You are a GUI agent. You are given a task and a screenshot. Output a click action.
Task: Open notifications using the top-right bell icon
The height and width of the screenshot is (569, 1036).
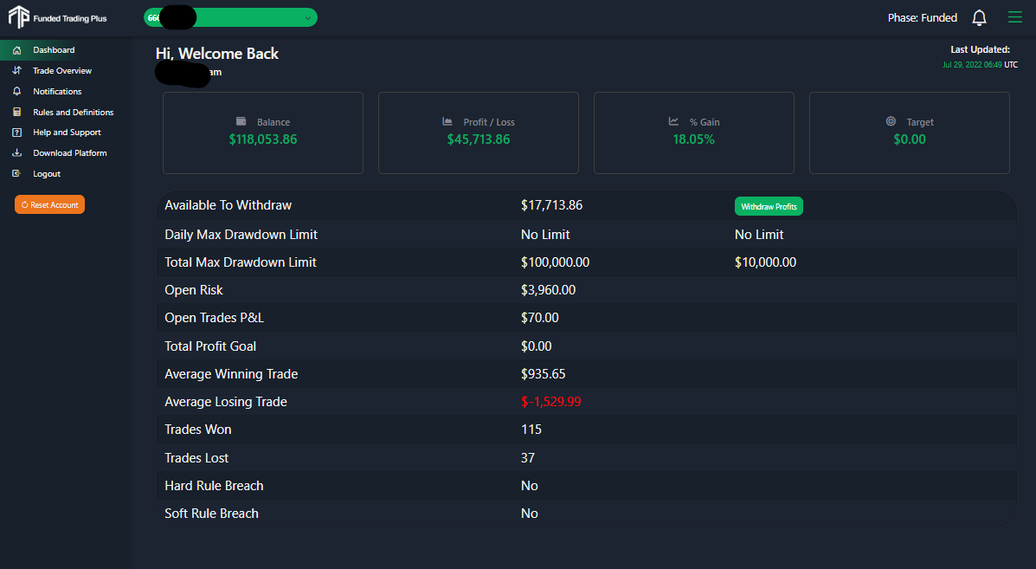(979, 16)
